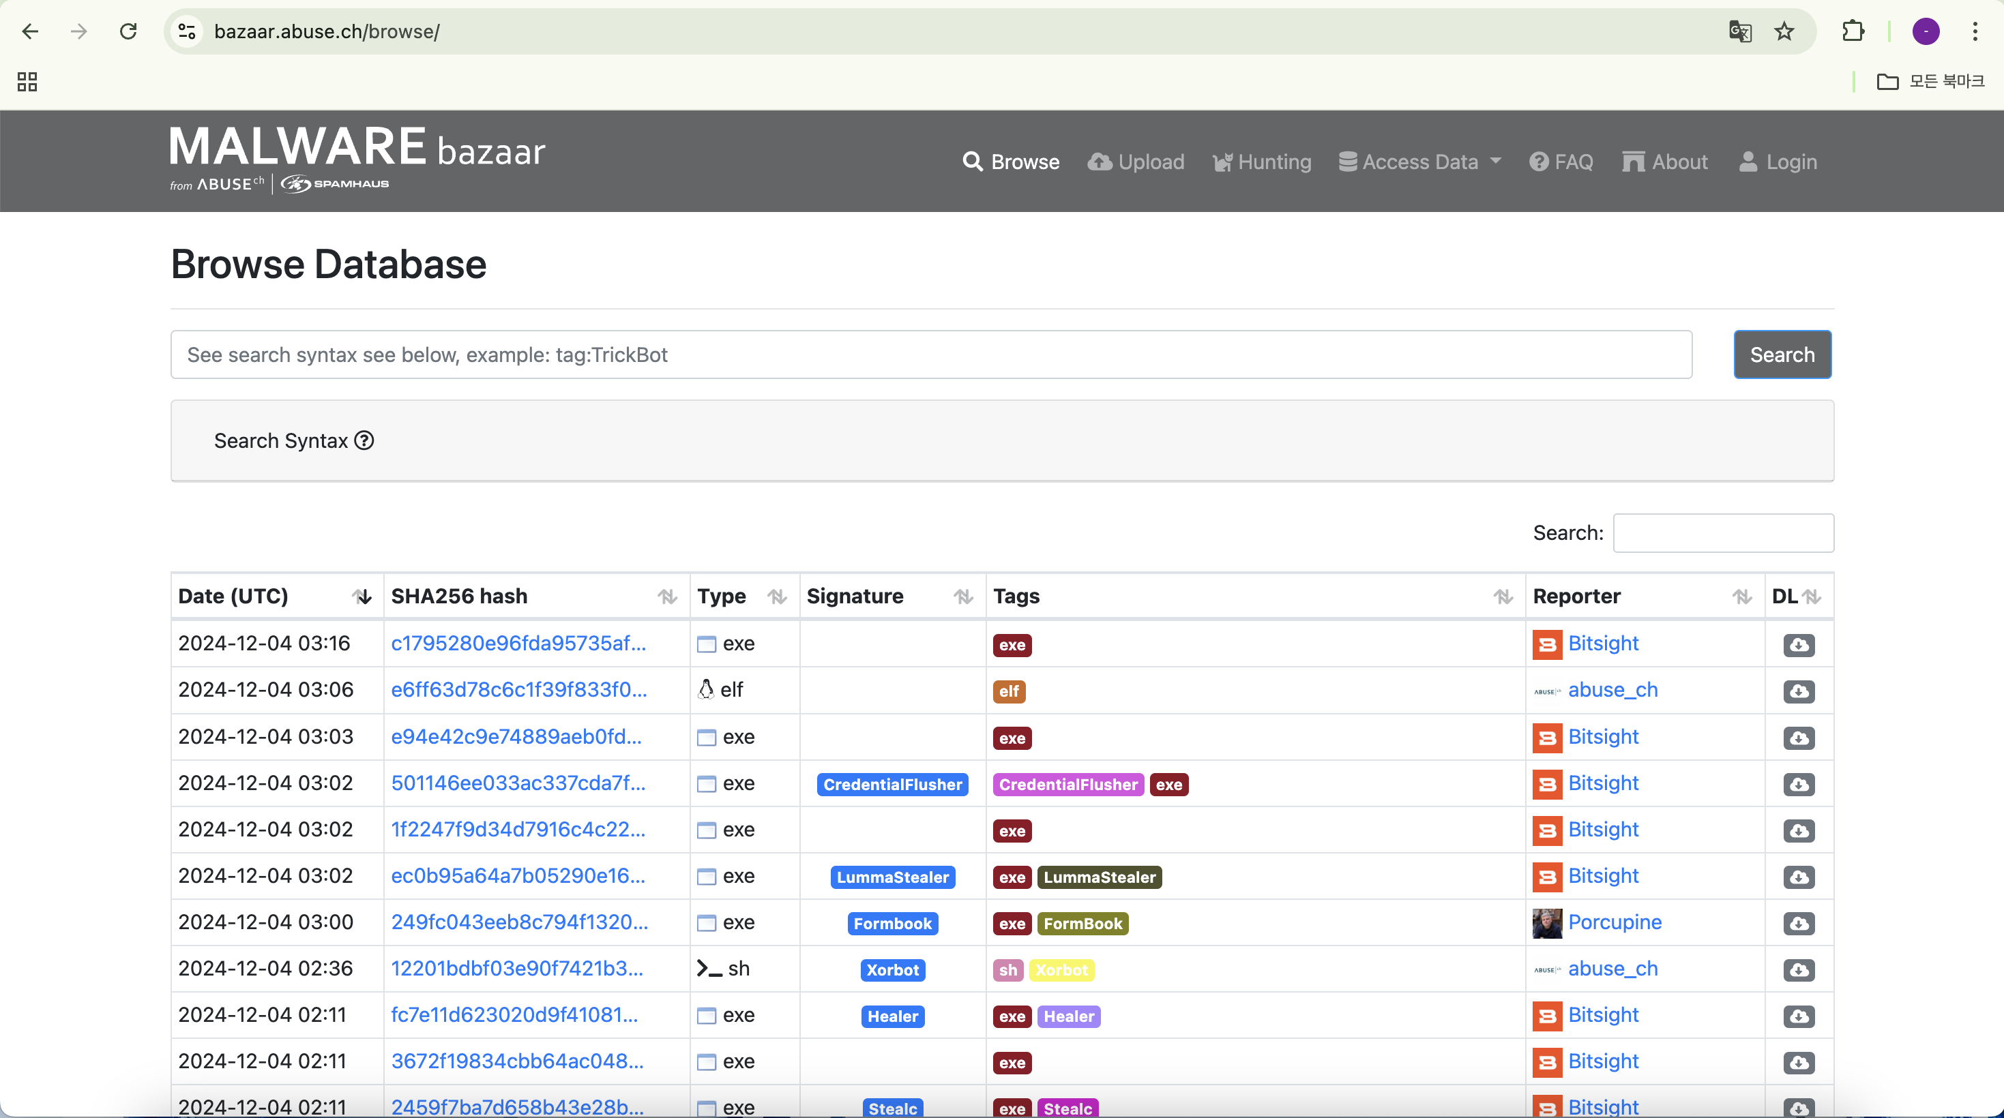Viewport: 2004px width, 1118px height.
Task: Open browser extensions puzzle icon
Action: [x=1853, y=32]
